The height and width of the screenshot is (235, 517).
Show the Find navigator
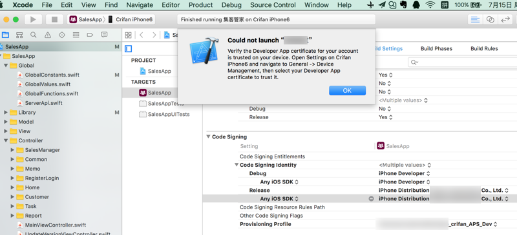click(x=34, y=35)
